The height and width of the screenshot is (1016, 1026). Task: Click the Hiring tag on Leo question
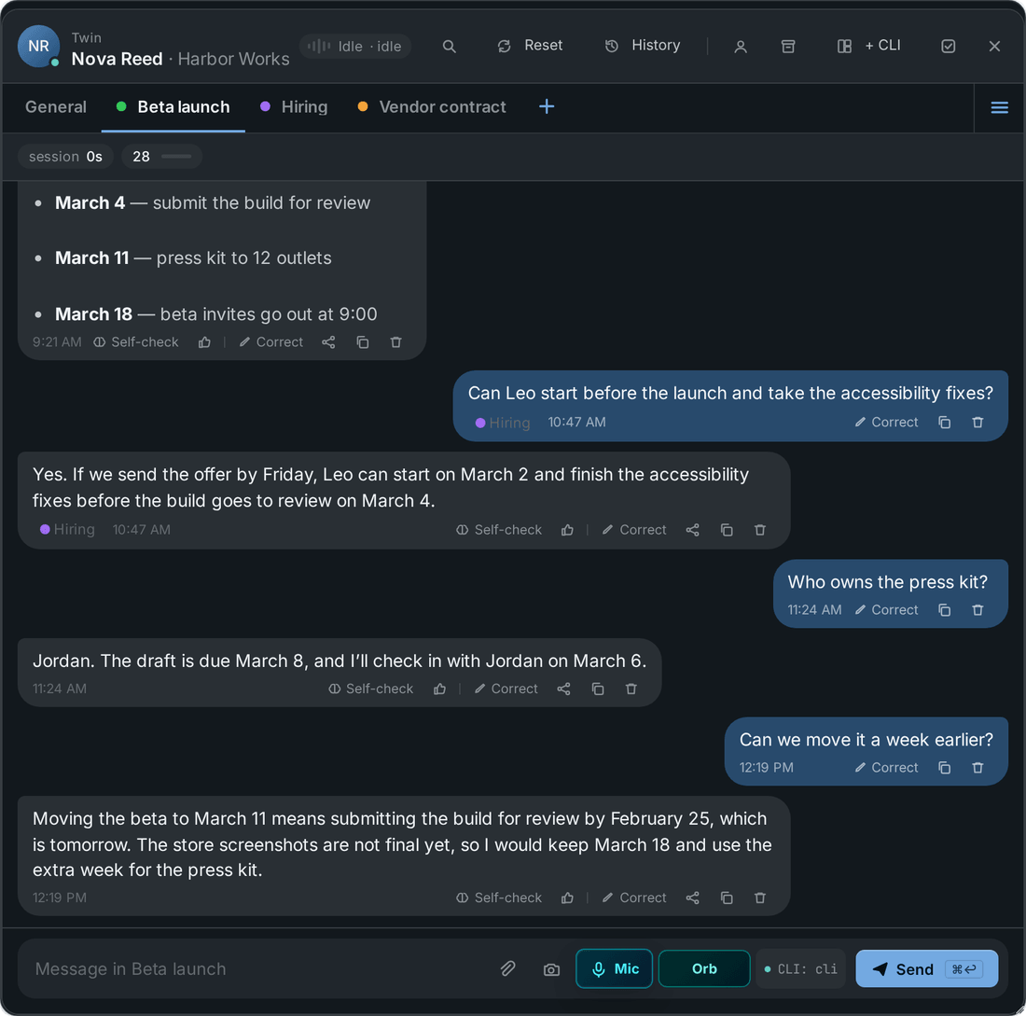pos(503,423)
